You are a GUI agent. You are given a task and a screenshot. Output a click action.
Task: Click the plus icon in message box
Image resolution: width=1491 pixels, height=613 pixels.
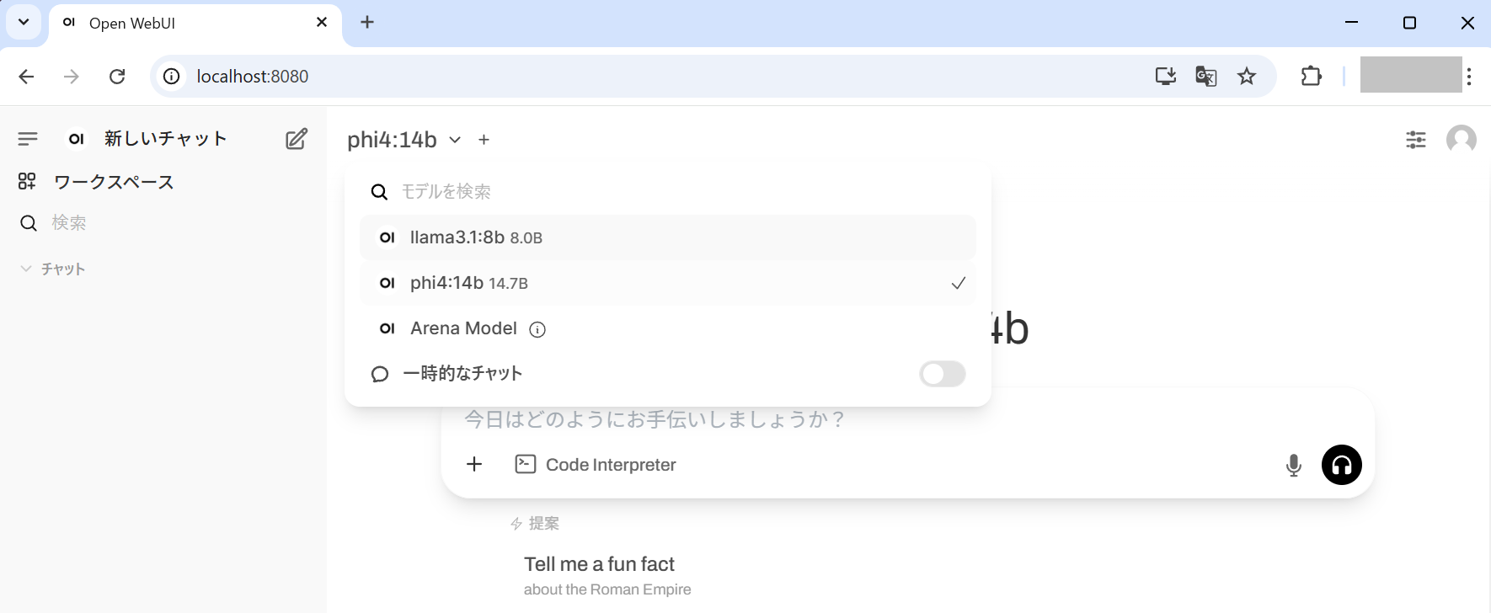coord(474,464)
